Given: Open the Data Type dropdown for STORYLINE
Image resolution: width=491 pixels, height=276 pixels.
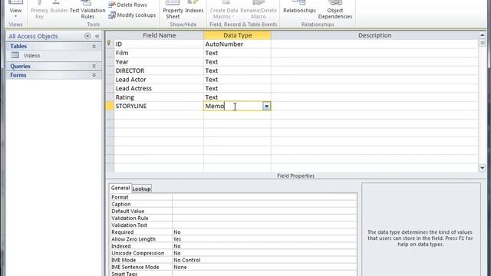Looking at the screenshot, I should pyautogui.click(x=266, y=106).
